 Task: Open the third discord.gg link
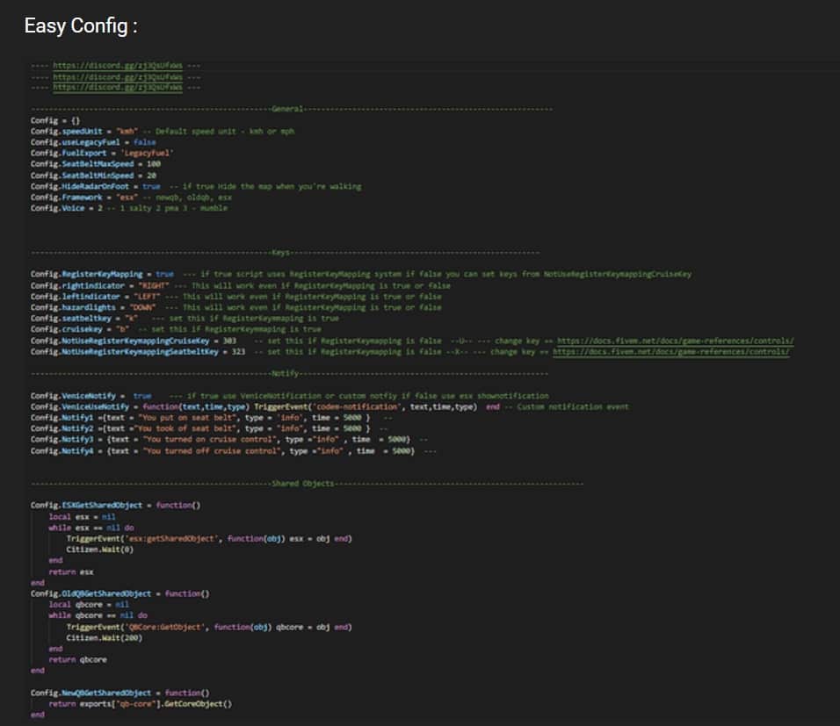click(x=117, y=87)
